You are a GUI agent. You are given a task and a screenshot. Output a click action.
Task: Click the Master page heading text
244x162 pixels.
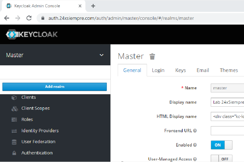[131, 56]
